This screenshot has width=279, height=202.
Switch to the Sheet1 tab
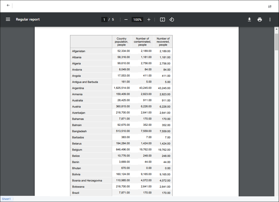tap(6, 199)
